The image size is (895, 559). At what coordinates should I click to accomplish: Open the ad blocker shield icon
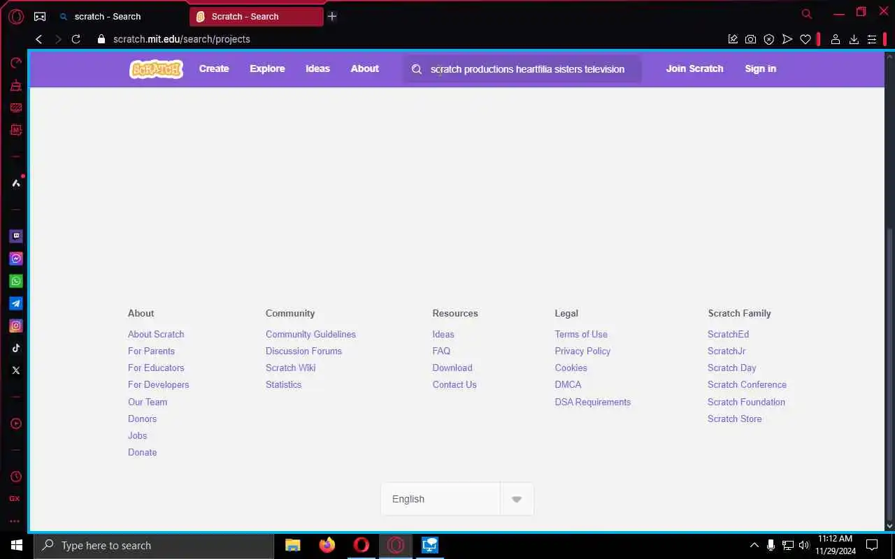click(769, 40)
